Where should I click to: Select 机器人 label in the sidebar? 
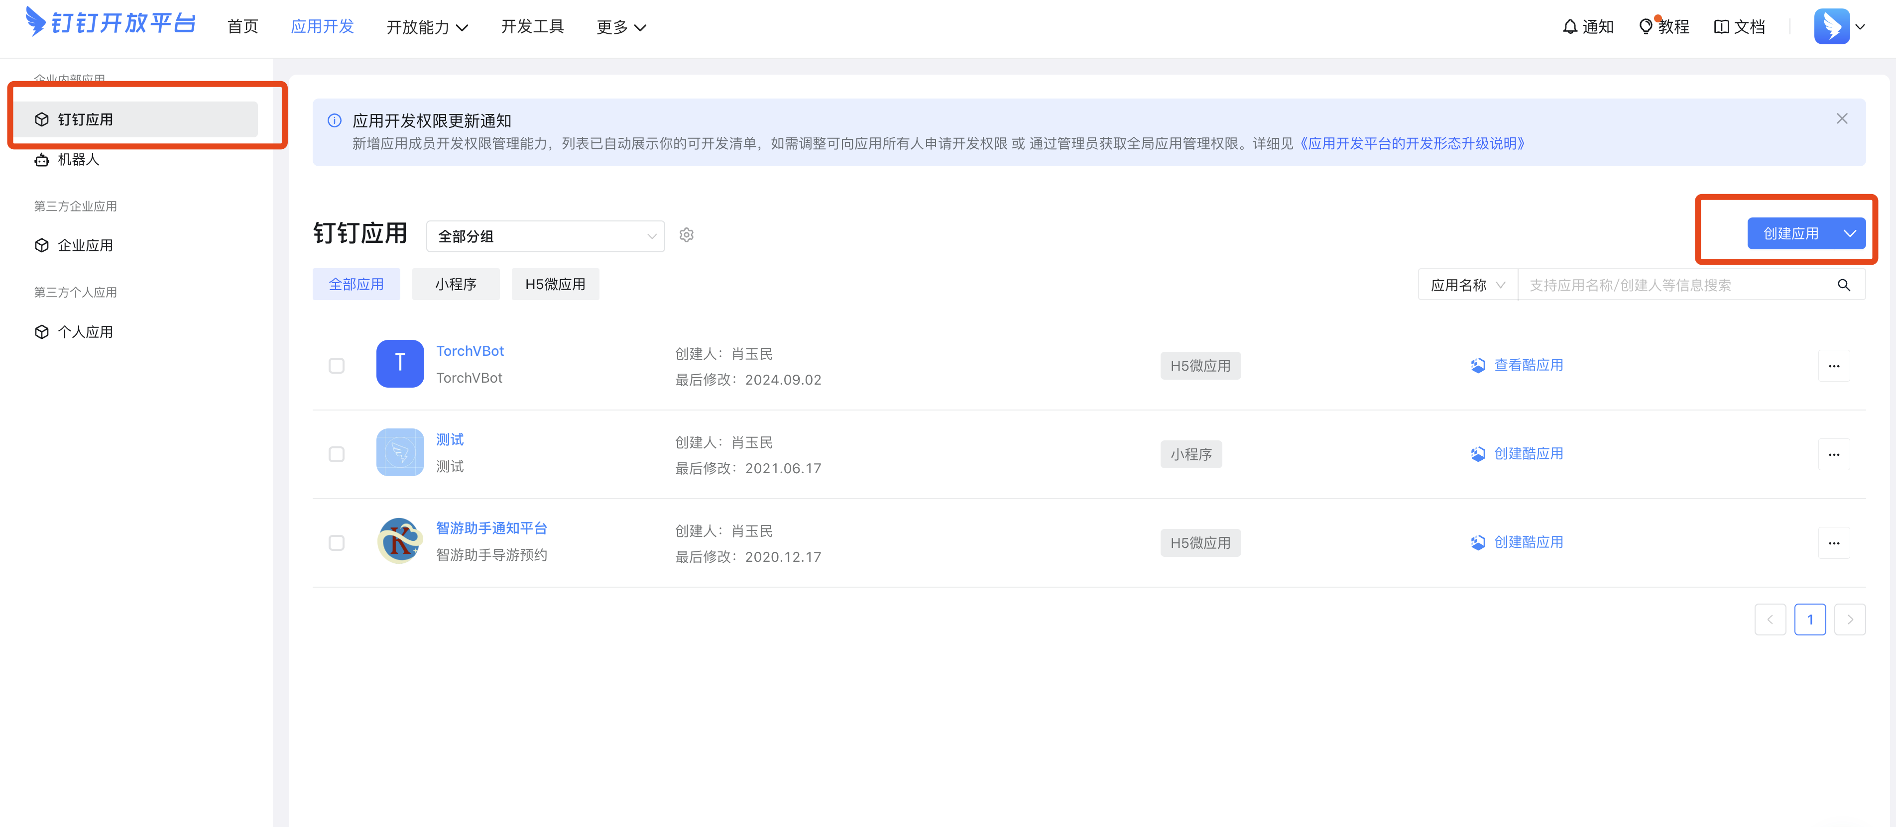[78, 160]
